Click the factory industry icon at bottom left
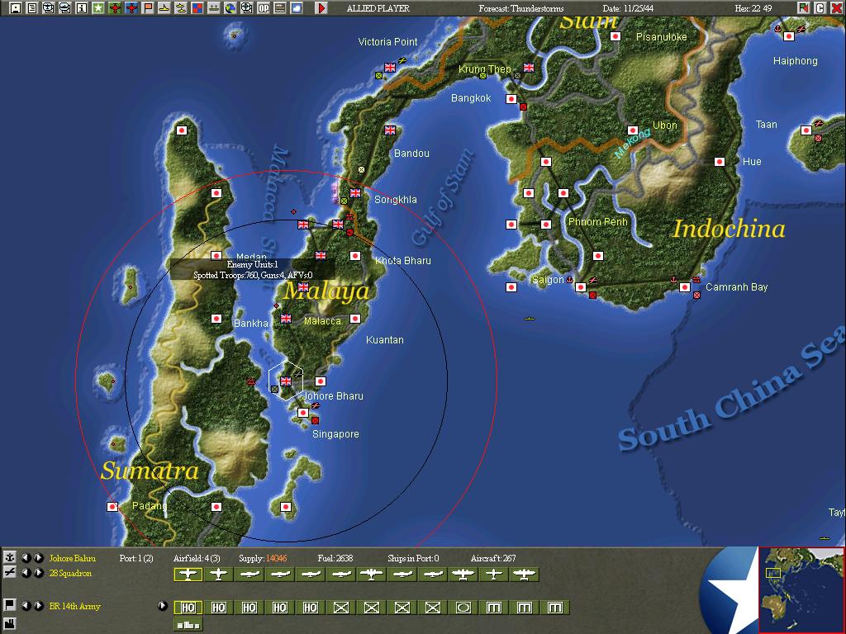This screenshot has height=634, width=846. coord(10,624)
